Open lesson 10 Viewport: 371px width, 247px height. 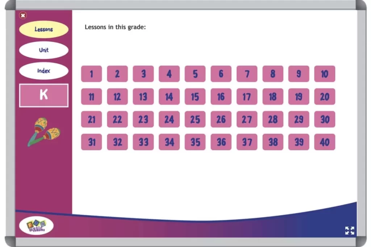point(325,74)
